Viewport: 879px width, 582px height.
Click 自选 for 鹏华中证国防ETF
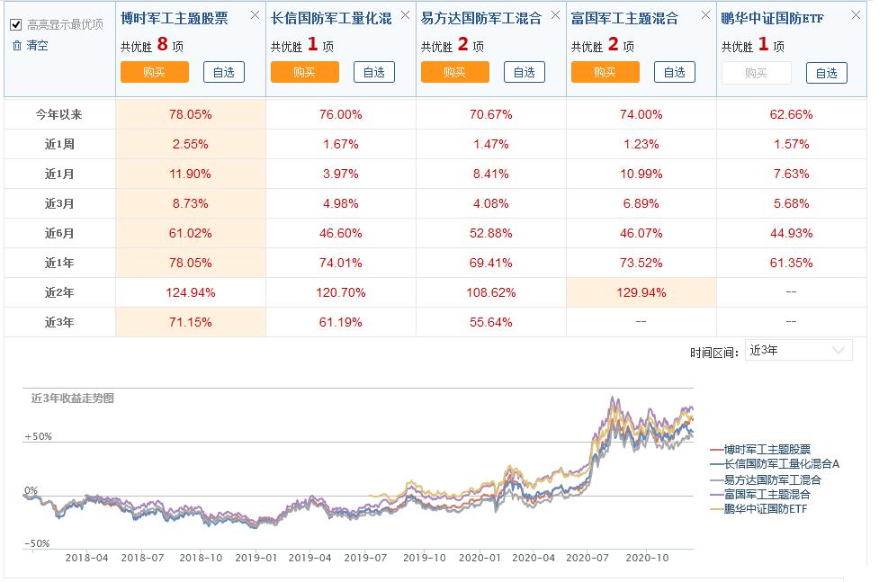click(827, 72)
